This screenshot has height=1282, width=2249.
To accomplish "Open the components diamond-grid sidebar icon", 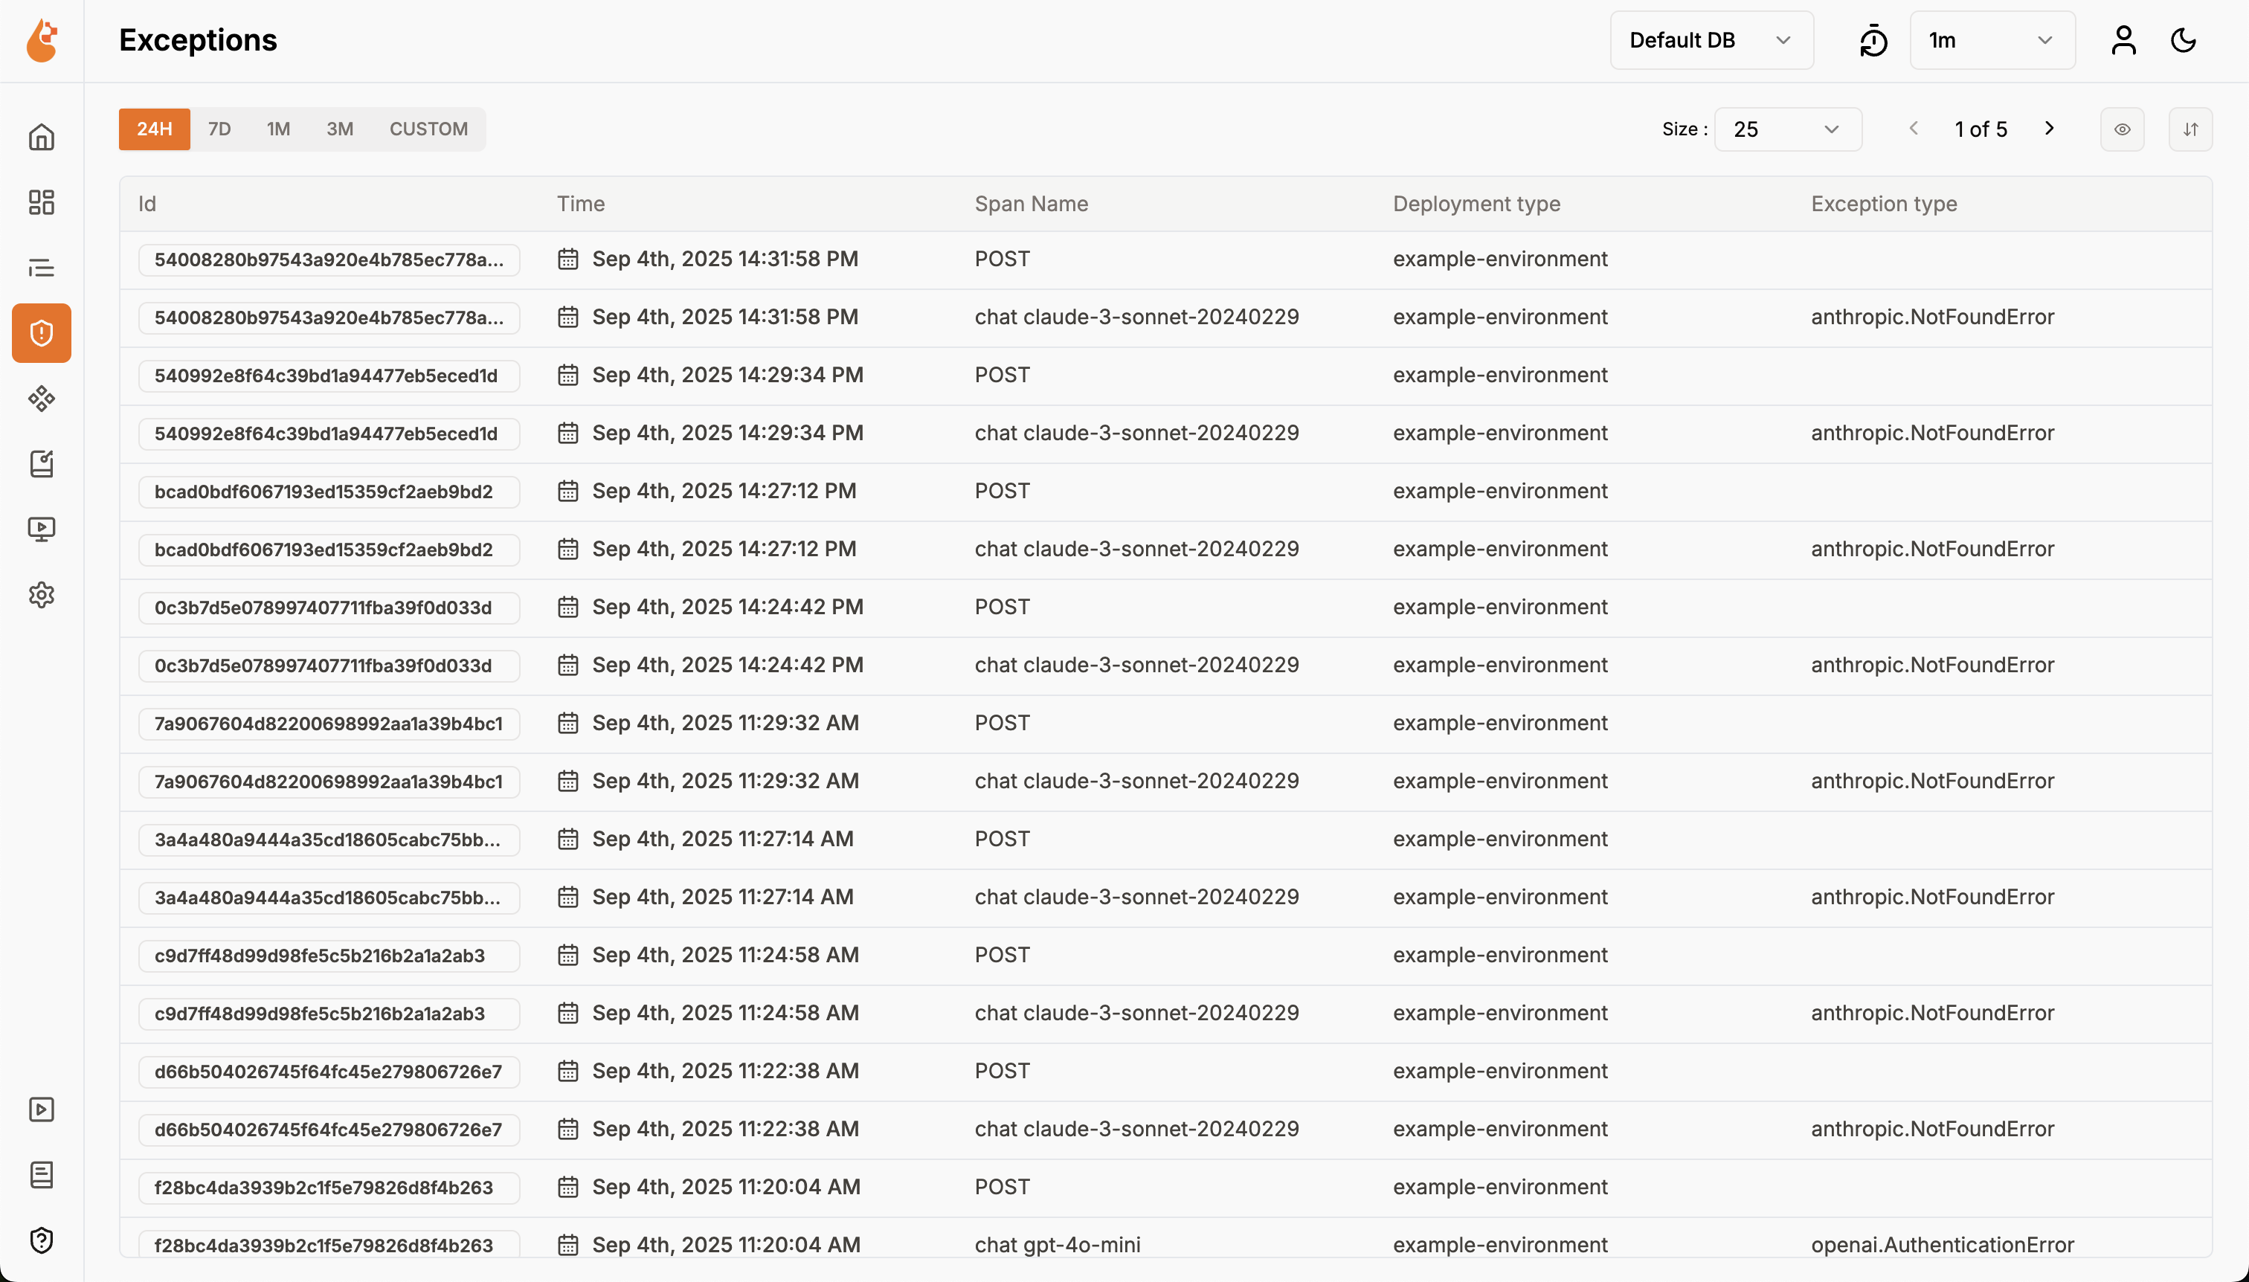I will [42, 398].
